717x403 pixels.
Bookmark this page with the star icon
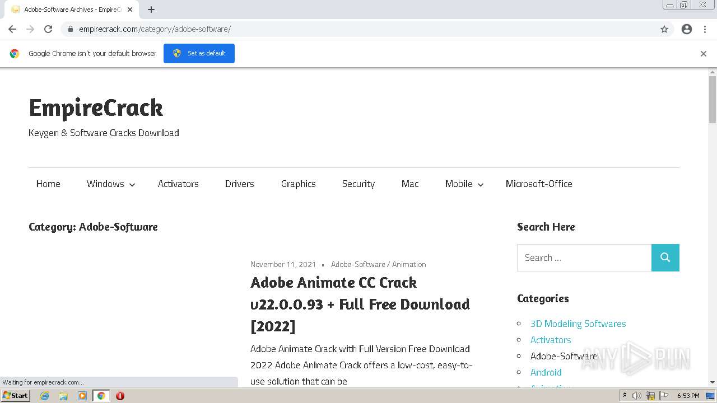664,29
